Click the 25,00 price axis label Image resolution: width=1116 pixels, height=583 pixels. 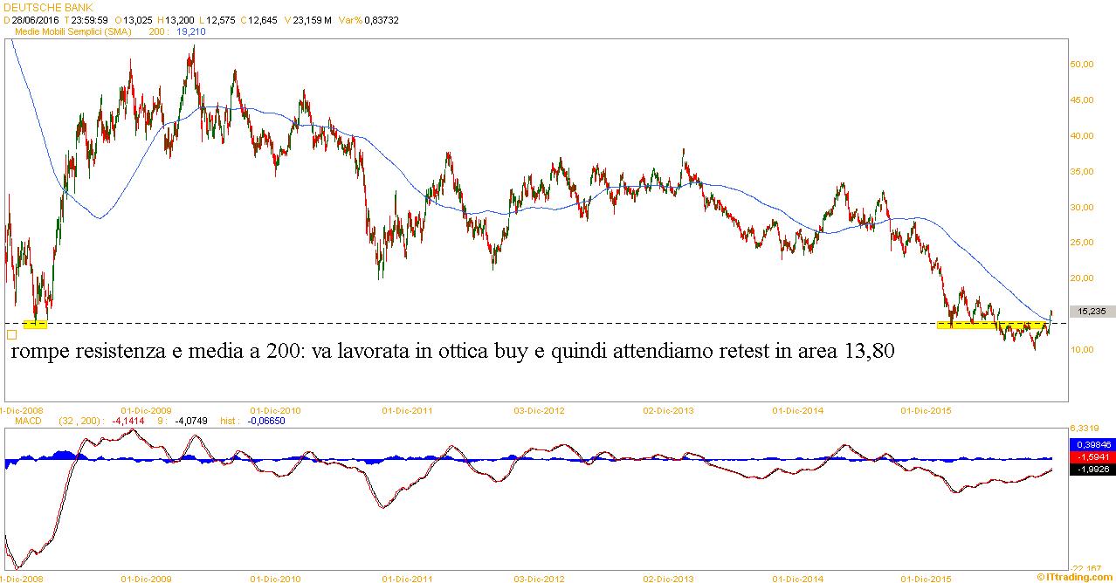coord(1082,243)
